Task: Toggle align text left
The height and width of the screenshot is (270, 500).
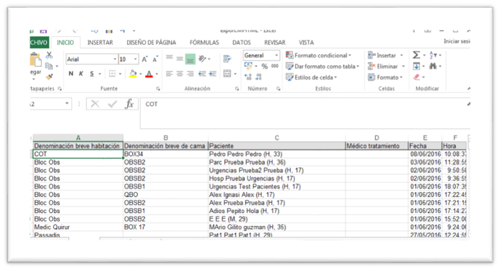Action: click(x=170, y=74)
